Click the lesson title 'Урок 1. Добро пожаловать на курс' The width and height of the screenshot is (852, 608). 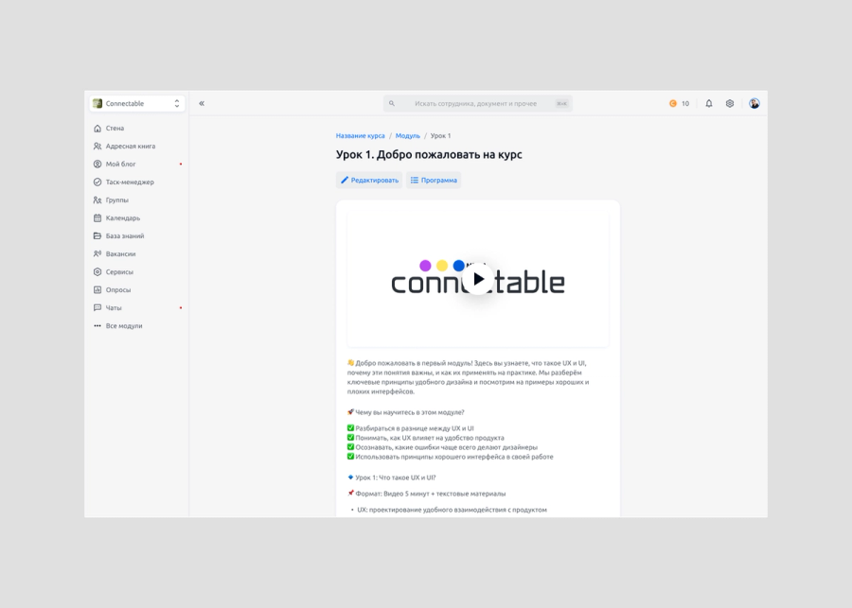(x=429, y=155)
